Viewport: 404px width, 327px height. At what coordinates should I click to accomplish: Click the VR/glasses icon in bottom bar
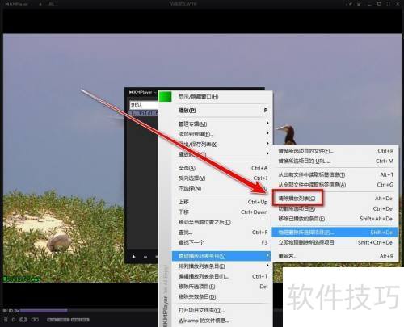point(35,320)
